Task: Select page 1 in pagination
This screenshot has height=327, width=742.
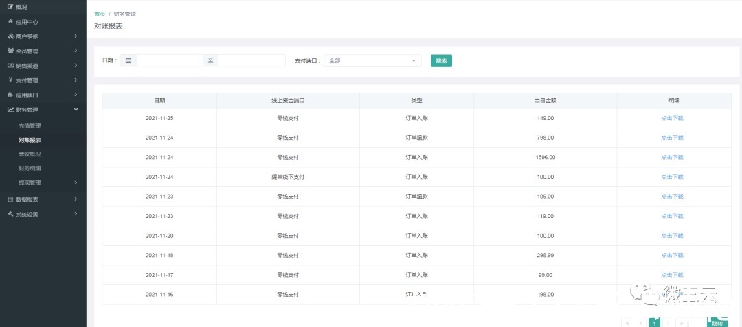Action: point(655,323)
